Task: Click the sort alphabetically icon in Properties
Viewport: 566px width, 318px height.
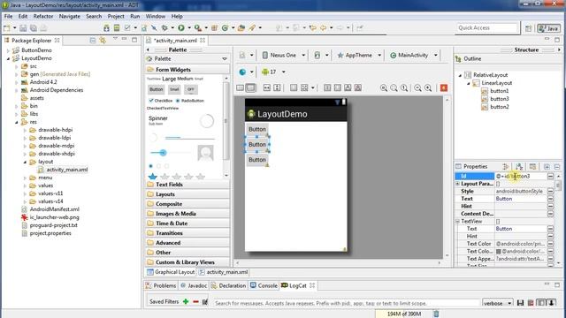Action: 519,167
